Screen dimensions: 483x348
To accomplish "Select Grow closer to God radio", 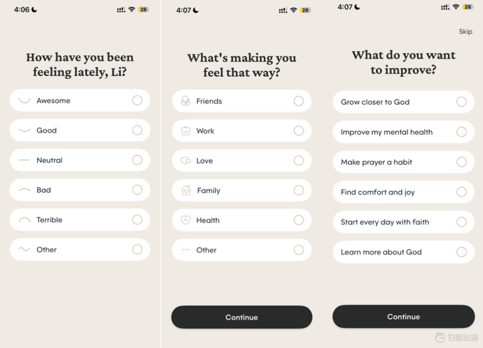I will coord(461,102).
